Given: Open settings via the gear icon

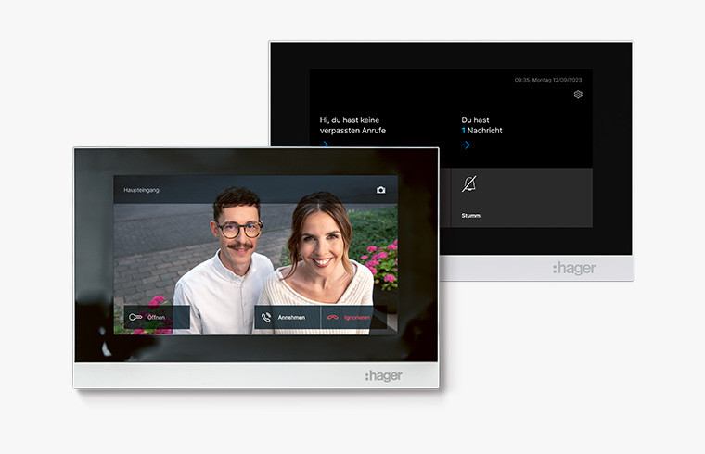Looking at the screenshot, I should click(x=578, y=95).
